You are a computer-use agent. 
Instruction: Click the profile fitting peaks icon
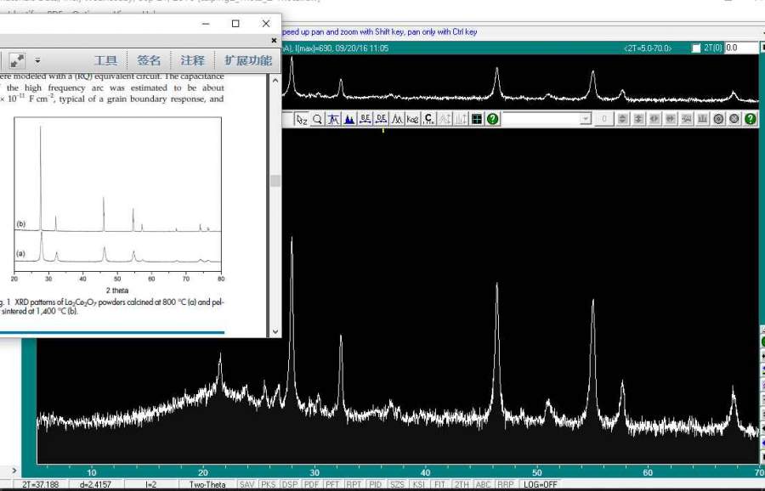pyautogui.click(x=397, y=119)
